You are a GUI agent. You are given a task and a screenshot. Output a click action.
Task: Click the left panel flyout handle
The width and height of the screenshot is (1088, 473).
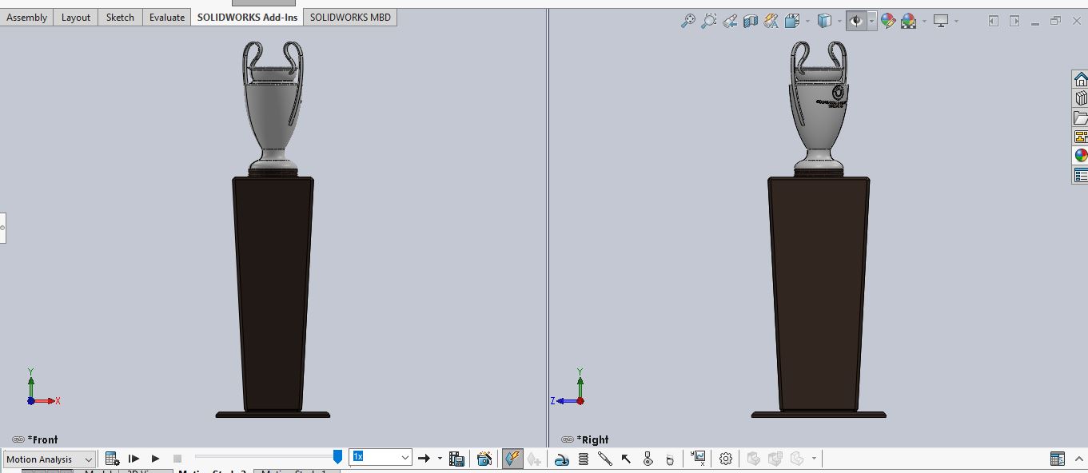2,228
